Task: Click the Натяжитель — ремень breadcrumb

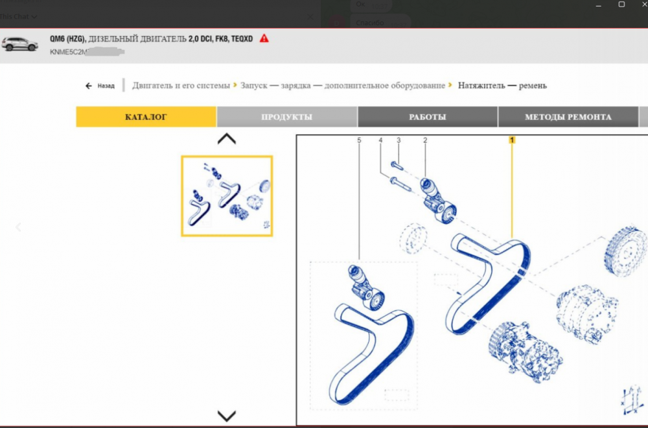Action: 502,85
